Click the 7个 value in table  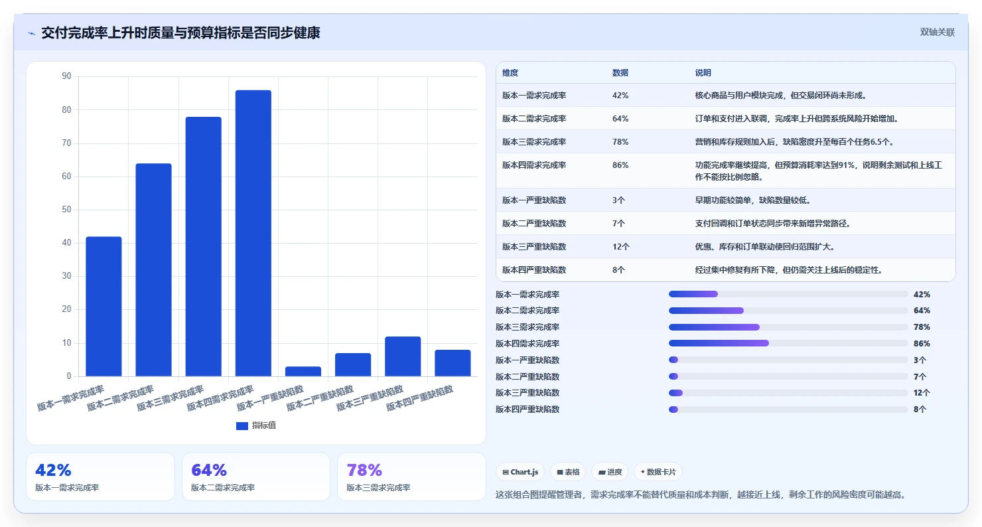(618, 224)
